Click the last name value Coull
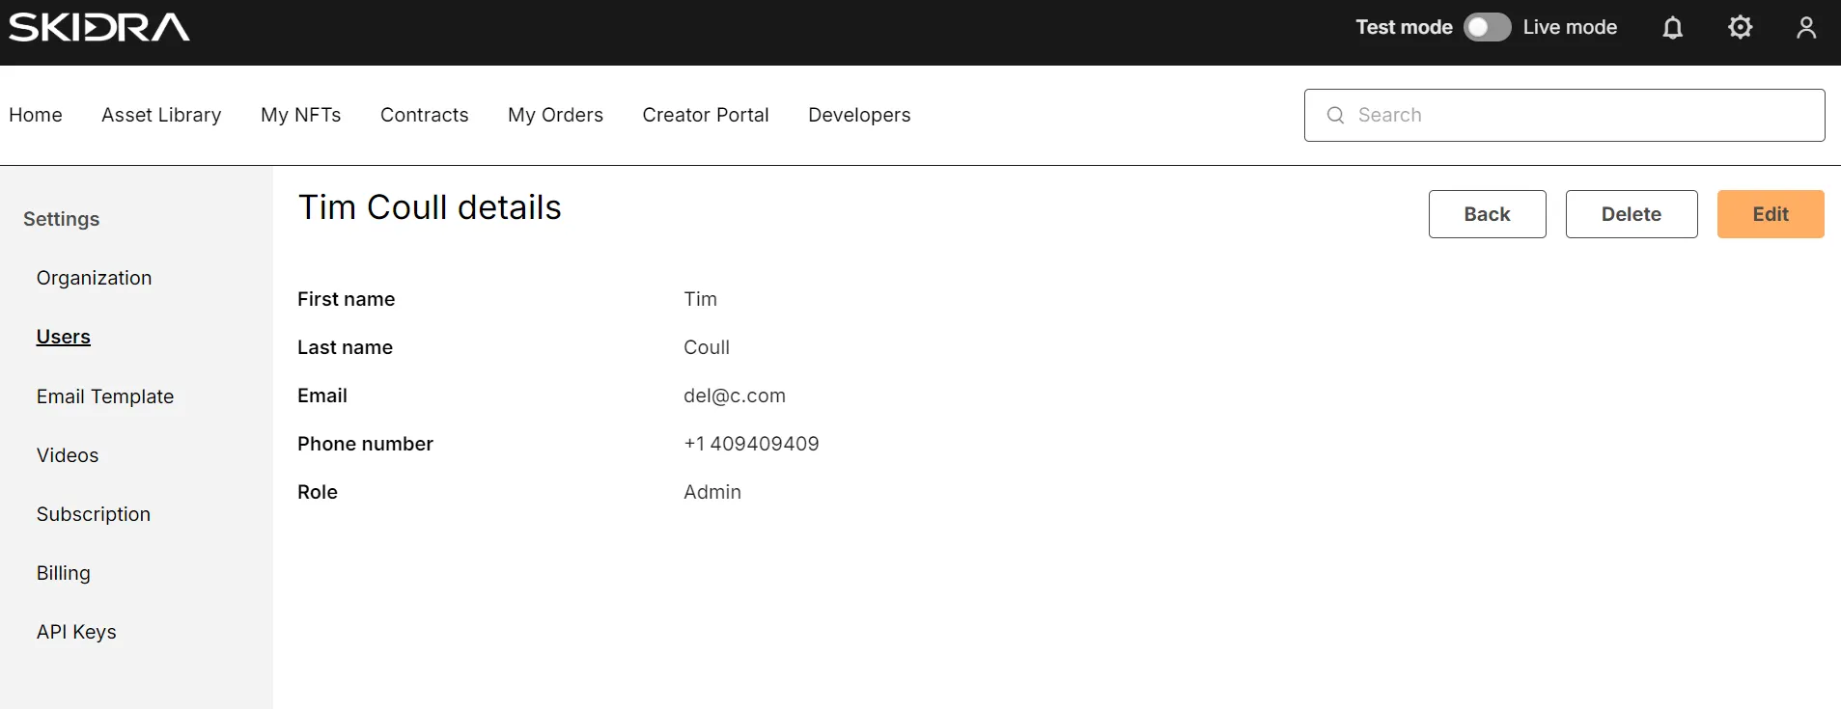The image size is (1841, 709). [707, 347]
